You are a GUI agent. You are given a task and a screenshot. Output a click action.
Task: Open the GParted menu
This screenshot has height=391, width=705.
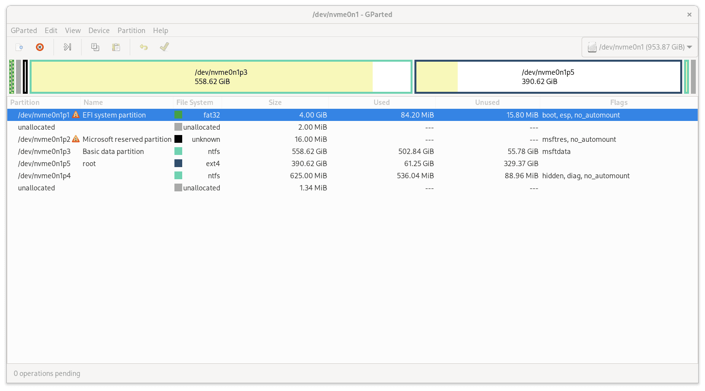coord(24,30)
